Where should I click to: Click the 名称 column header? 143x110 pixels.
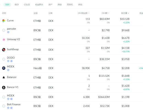(4, 13)
